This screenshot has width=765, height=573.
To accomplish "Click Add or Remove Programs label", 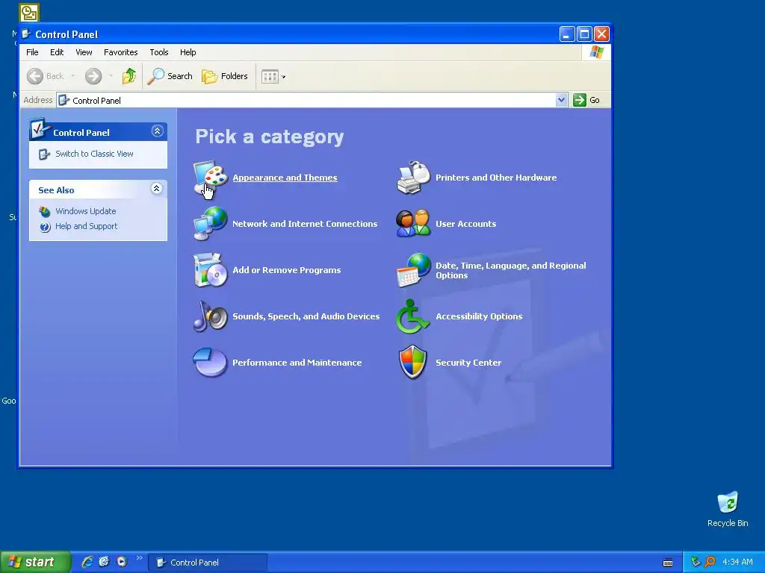I will (286, 270).
